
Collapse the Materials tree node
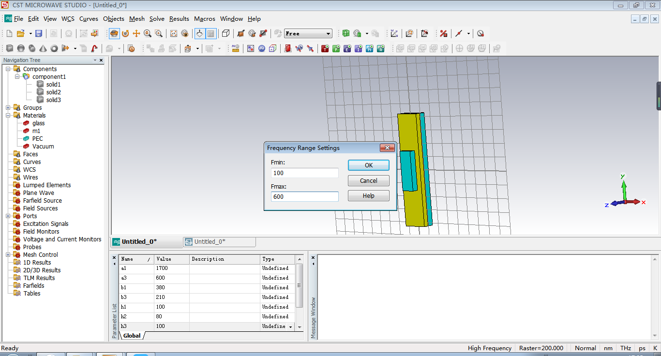(8, 116)
